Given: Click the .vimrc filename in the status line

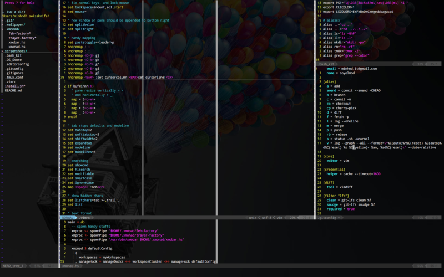Looking at the screenshot, I should [84, 218].
